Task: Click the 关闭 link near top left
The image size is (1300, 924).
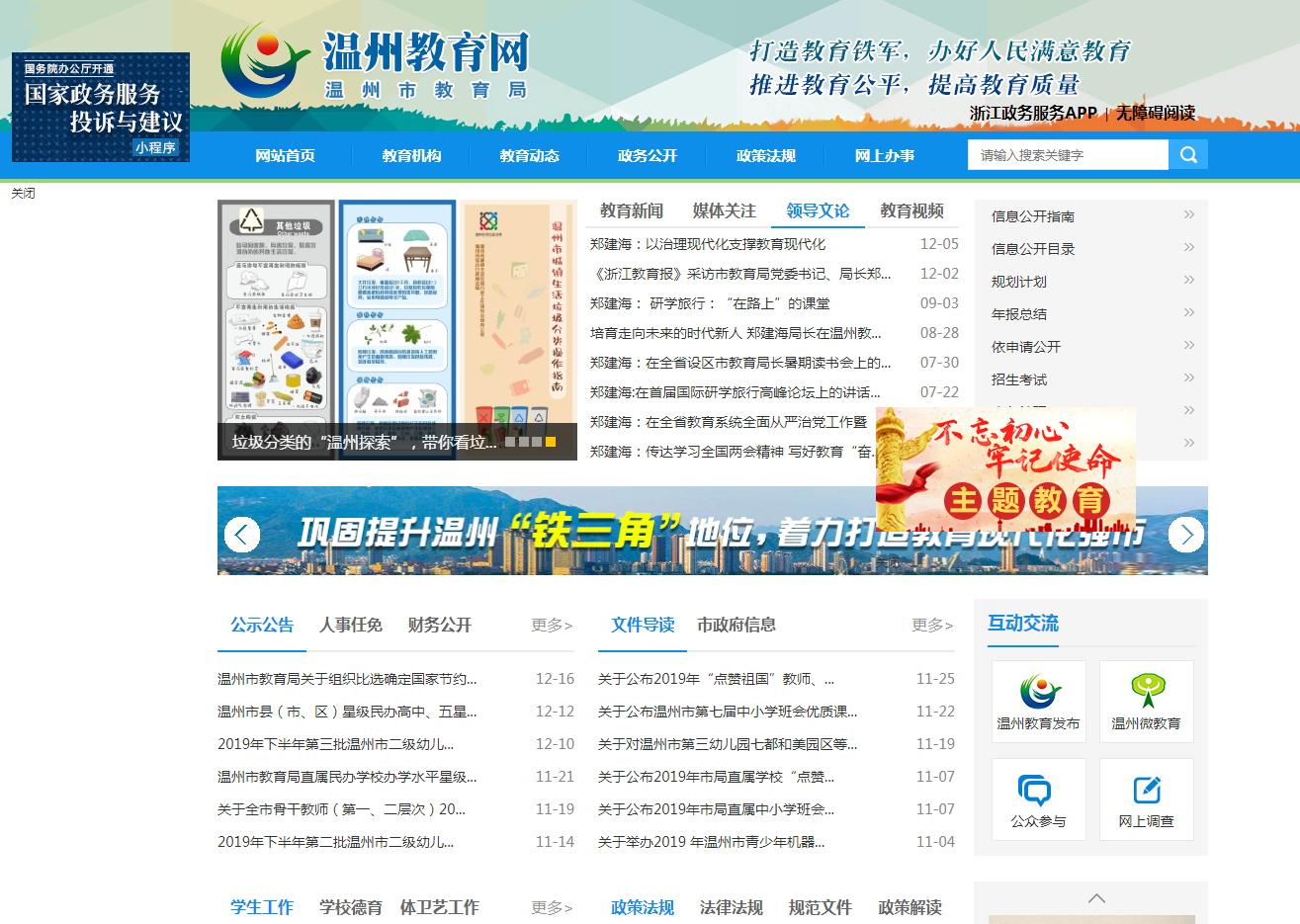Action: tap(24, 193)
